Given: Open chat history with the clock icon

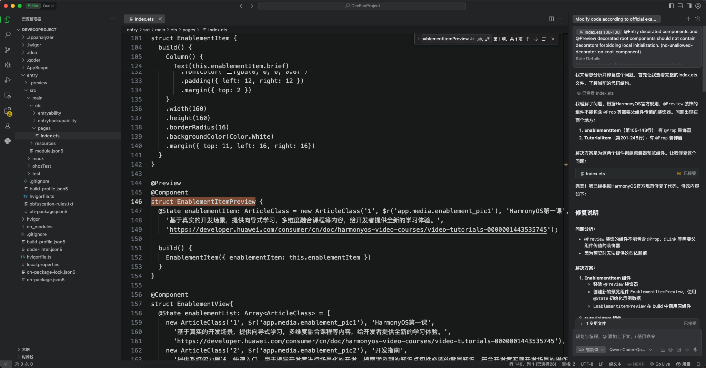Looking at the screenshot, I should point(698,19).
